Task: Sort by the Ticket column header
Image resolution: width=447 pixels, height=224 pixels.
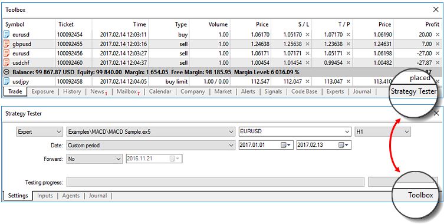Action: (x=74, y=25)
